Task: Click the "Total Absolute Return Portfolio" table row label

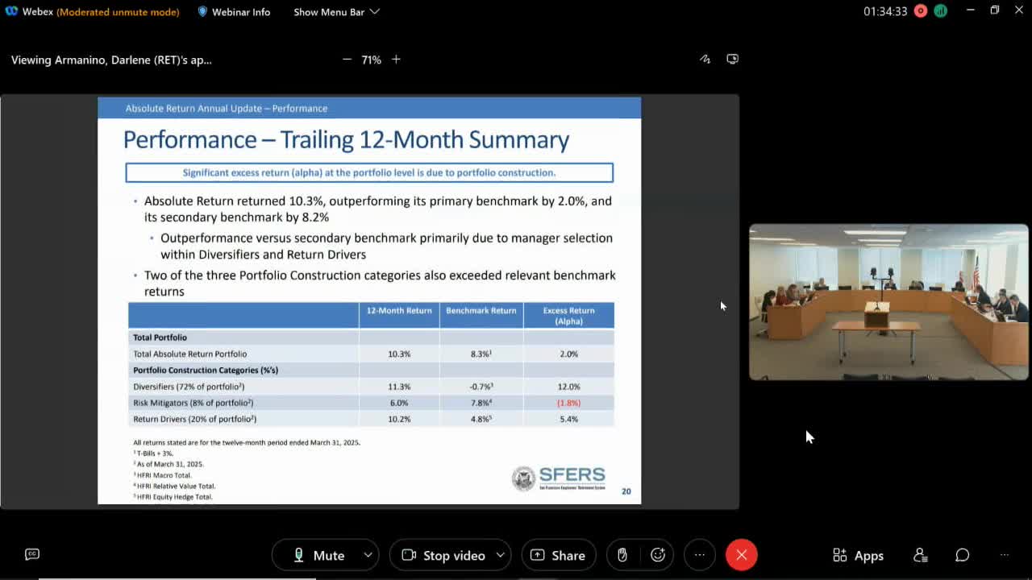Action: click(x=189, y=354)
